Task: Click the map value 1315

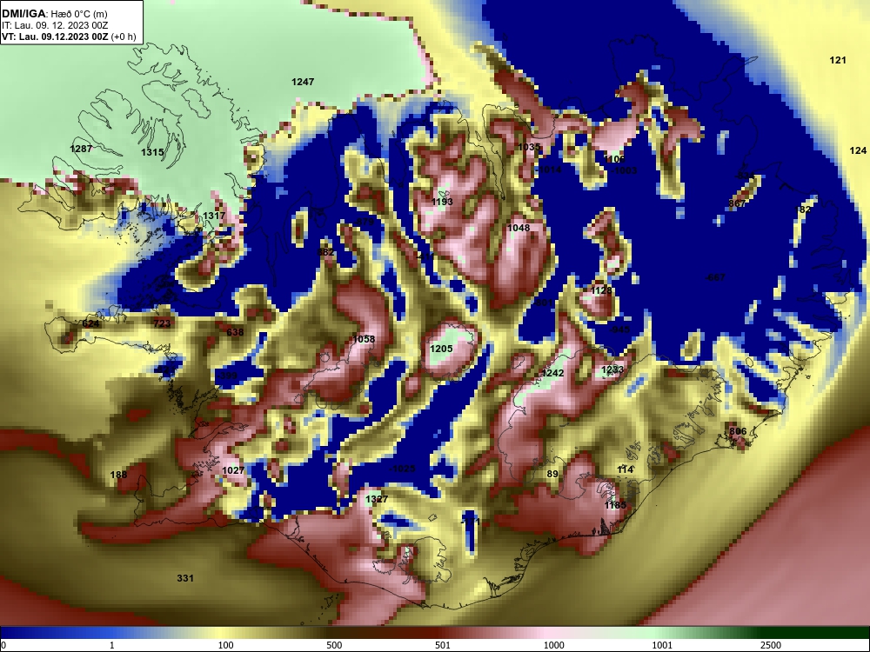Action: [152, 152]
